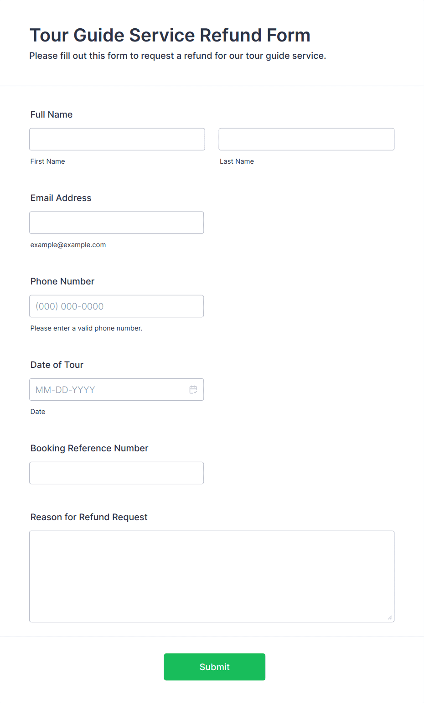This screenshot has height=703, width=424.
Task: Focus the First Name input box
Action: 117,139
